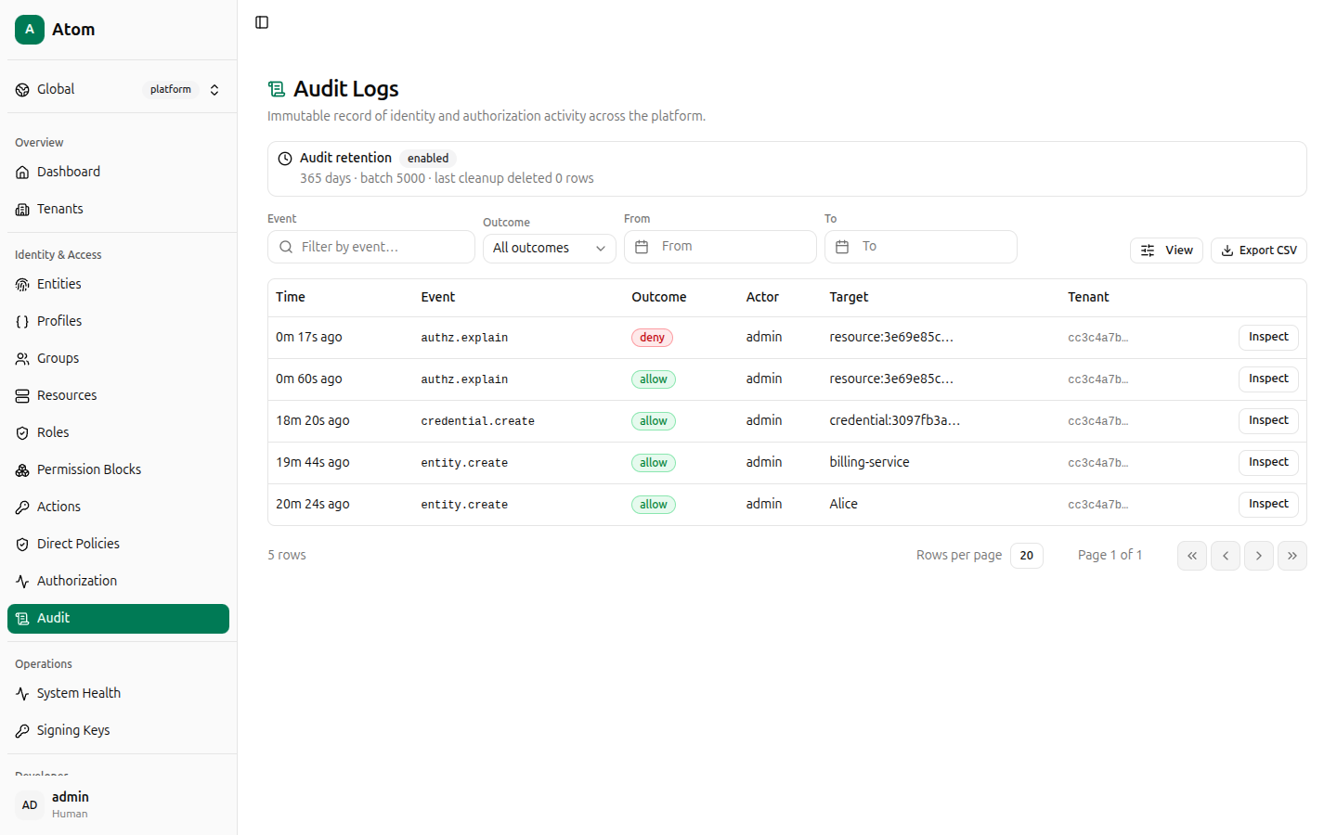The height and width of the screenshot is (835, 1337).
Task: Click the Audit Logs heading icon
Action: pos(277,89)
